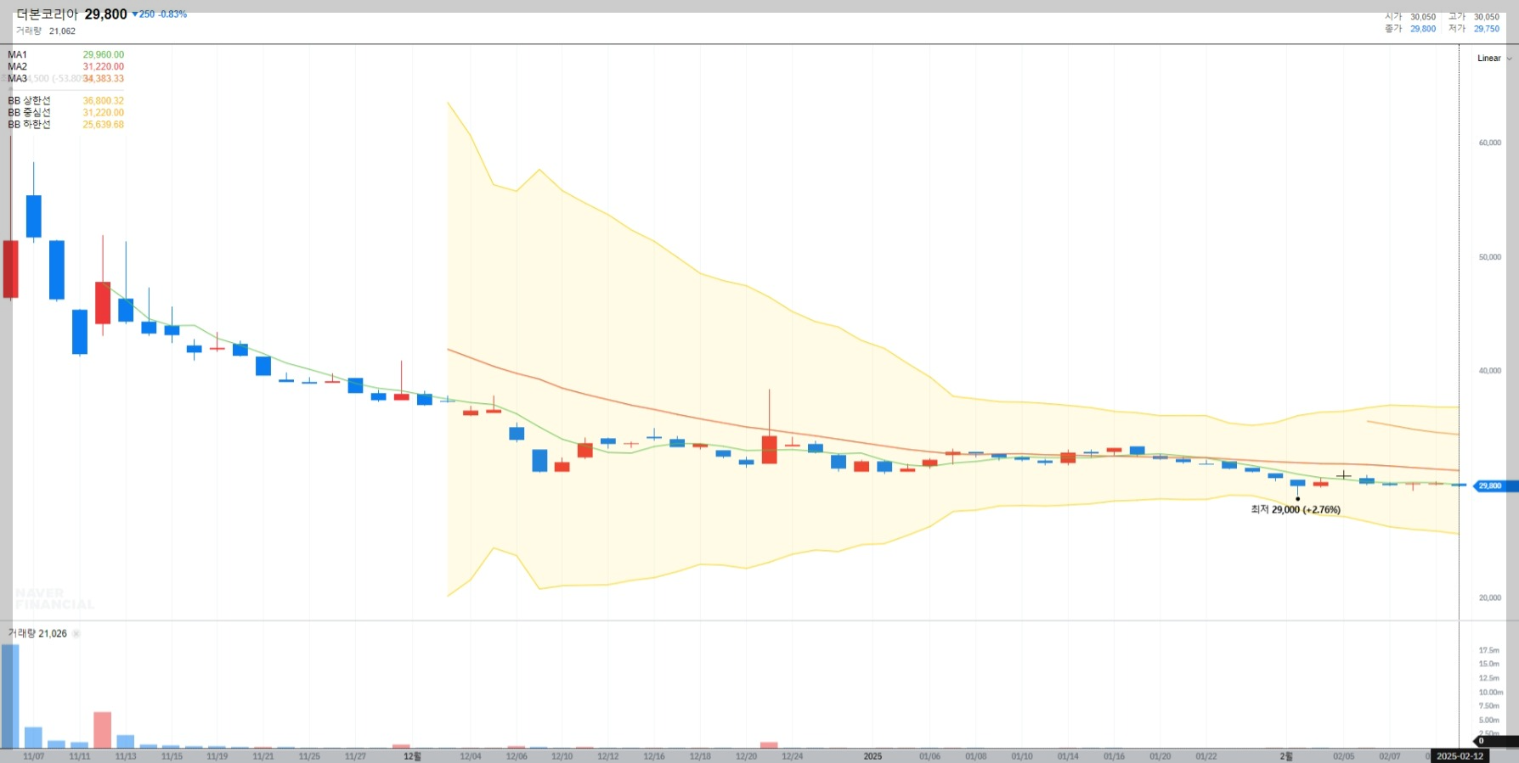Click the 2025 year marker on axis
Viewport: 1519px width, 763px height.
(872, 756)
